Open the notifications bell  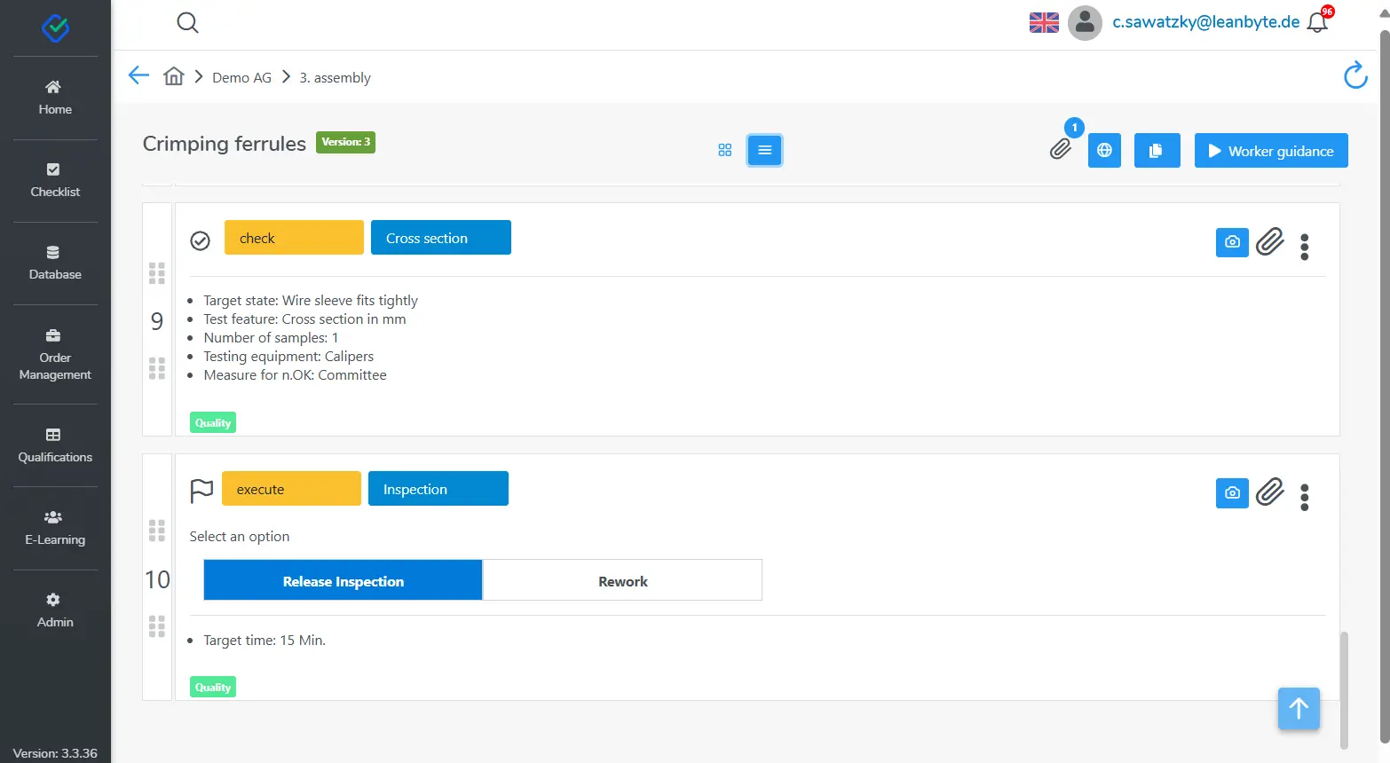[x=1317, y=23]
